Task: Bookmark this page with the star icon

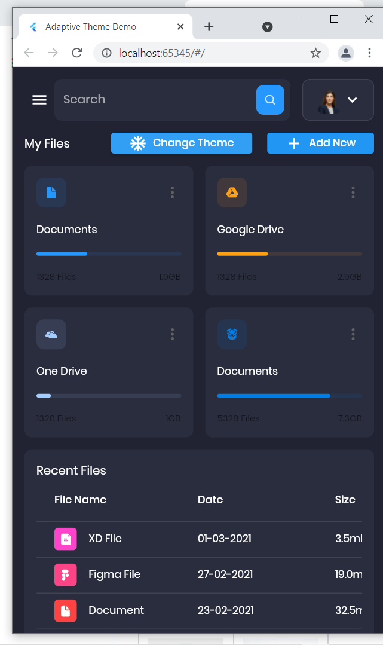Action: [x=315, y=53]
